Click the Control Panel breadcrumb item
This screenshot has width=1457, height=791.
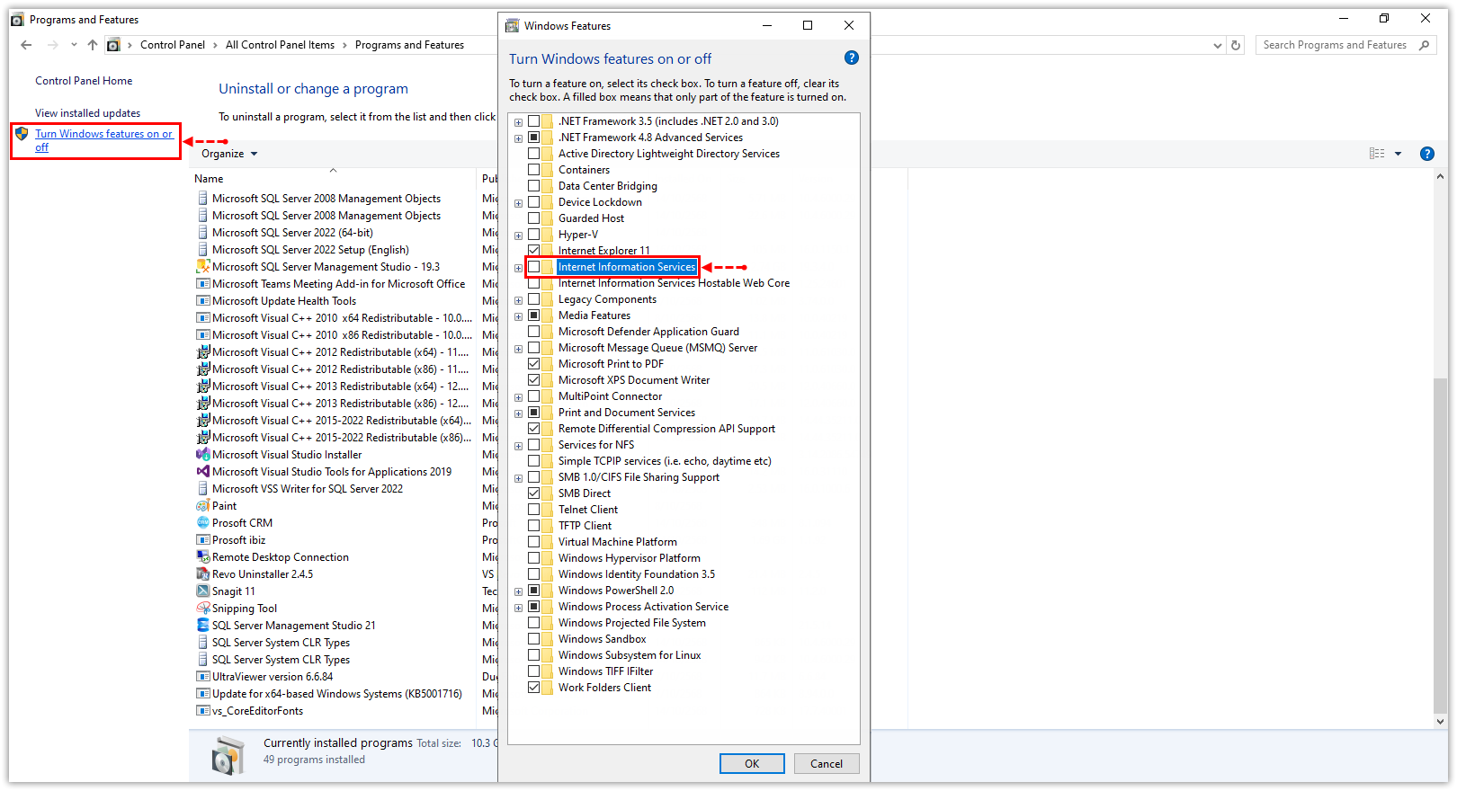coord(173,45)
